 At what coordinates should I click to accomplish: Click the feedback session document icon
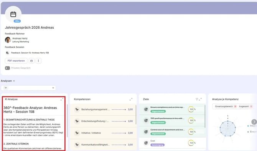click(x=7, y=53)
